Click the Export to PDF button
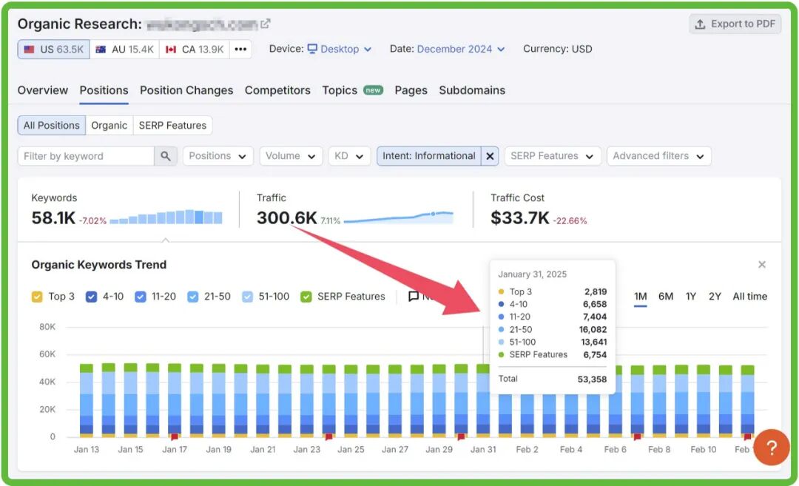 click(735, 24)
